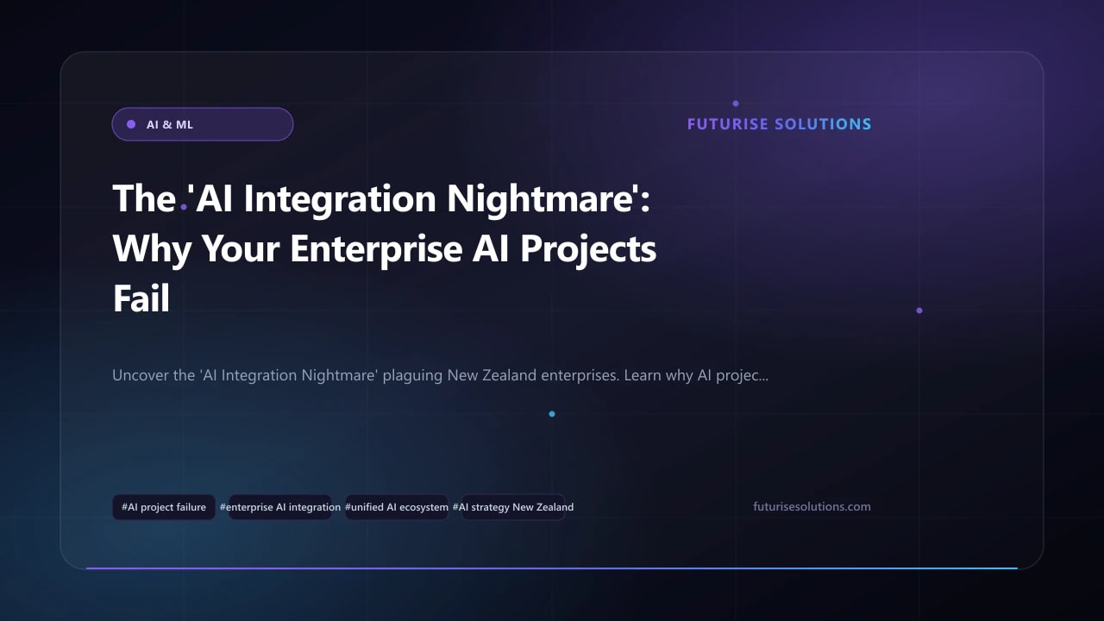Select the 'AI Integration Nightmare' headline
This screenshot has width=1104, height=621.
[385, 248]
